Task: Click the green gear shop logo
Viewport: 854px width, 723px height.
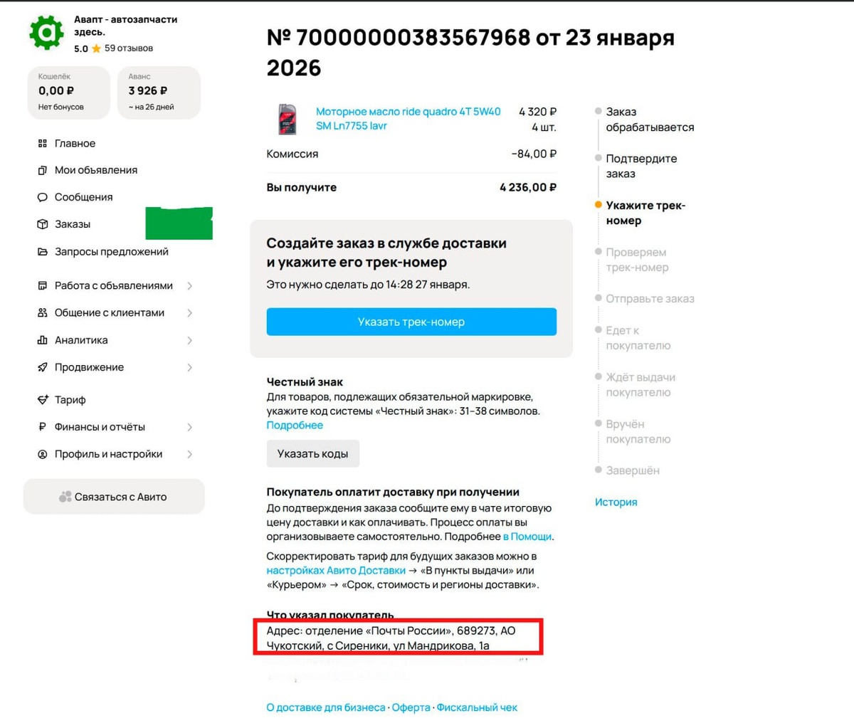Action: point(46,32)
